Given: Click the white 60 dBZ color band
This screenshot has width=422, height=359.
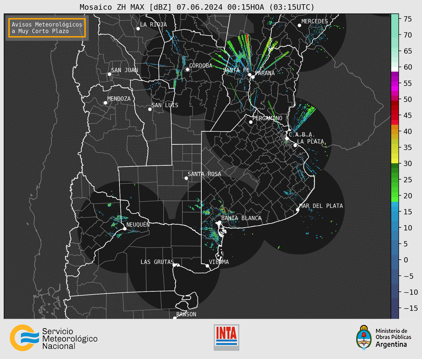Looking at the screenshot, I should coord(395,69).
